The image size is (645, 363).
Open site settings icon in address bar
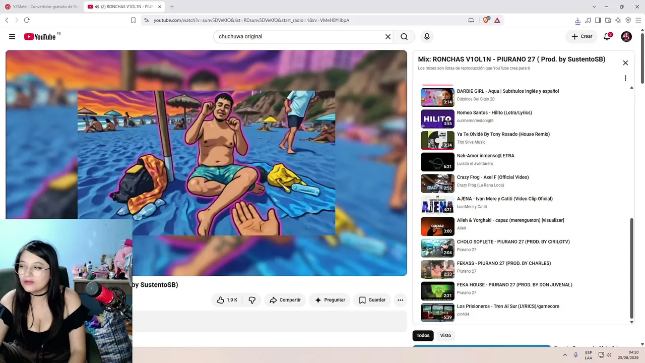coord(146,20)
